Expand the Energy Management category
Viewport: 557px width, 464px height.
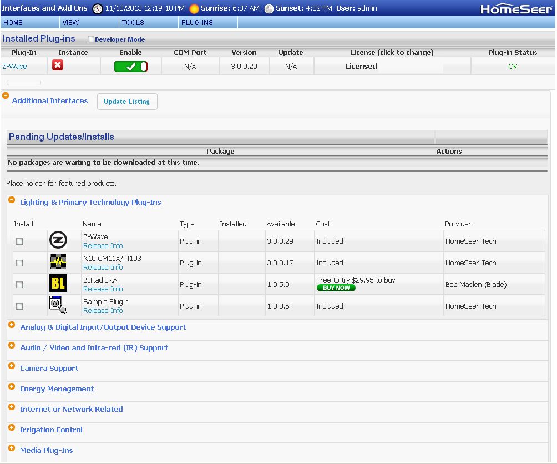tap(12, 386)
